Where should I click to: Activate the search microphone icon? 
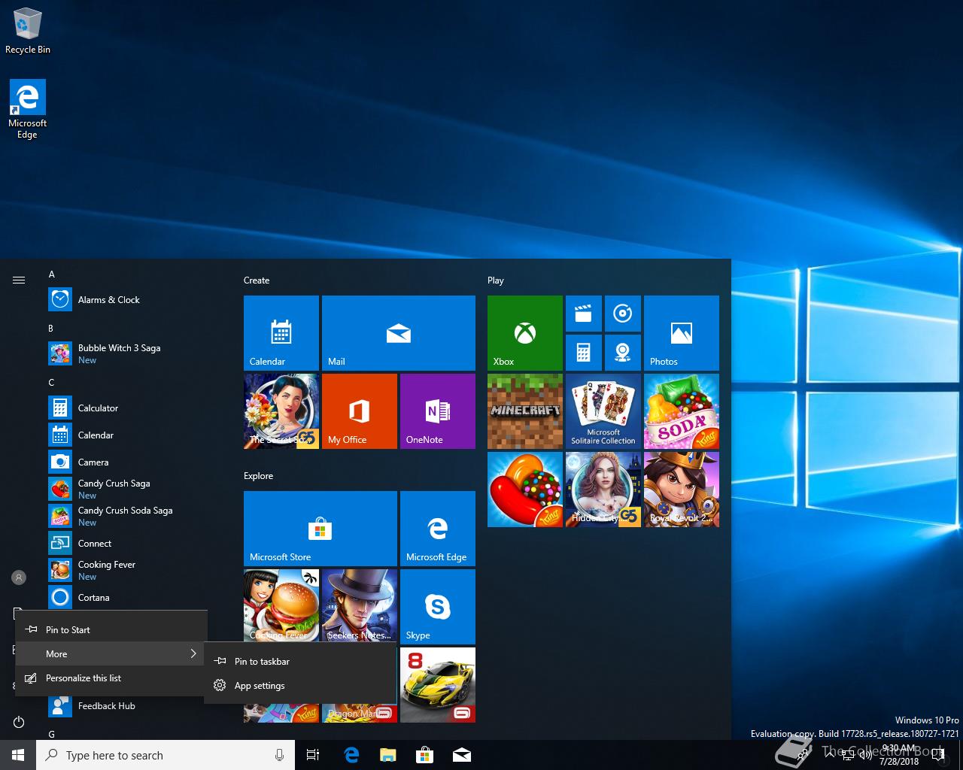coord(279,755)
